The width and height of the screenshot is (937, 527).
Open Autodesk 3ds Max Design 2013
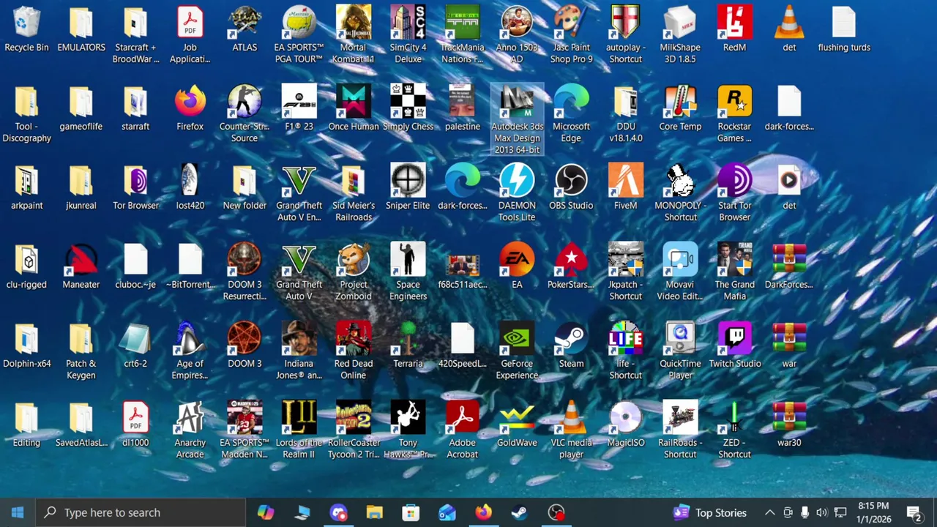pos(517,119)
